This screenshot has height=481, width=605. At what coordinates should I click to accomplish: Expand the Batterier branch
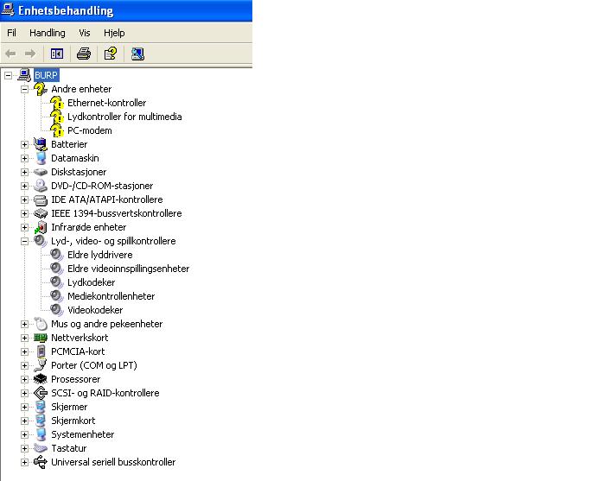point(25,144)
